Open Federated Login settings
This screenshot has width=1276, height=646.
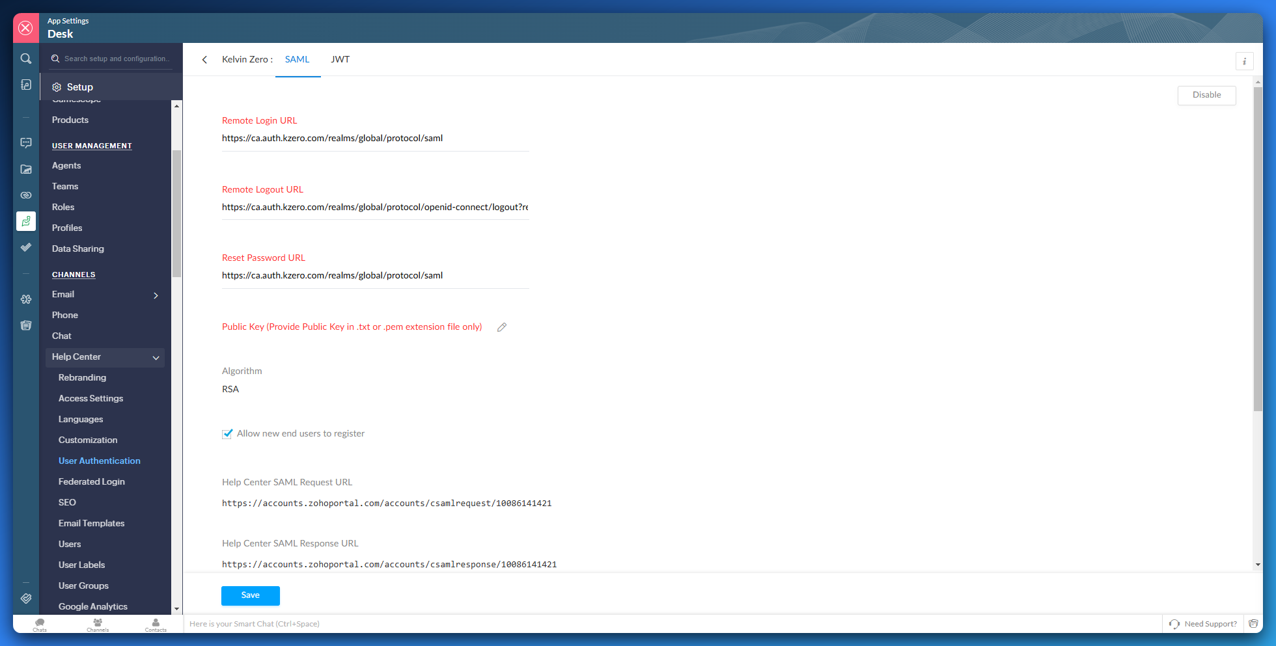[92, 481]
